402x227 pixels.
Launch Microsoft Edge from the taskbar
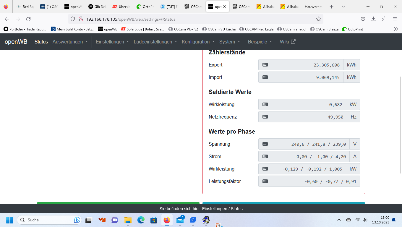(141, 220)
